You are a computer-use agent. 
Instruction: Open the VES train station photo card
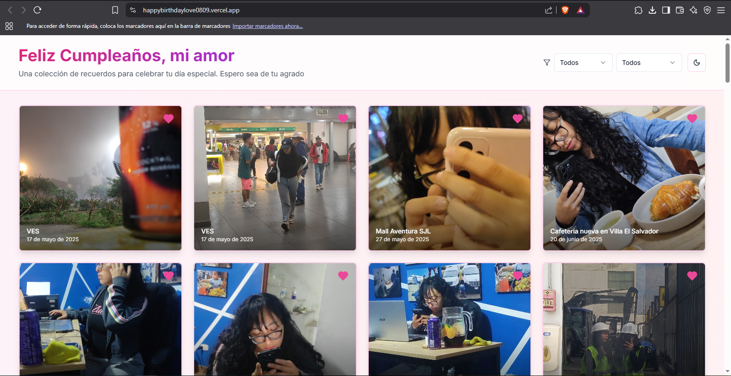tap(275, 178)
